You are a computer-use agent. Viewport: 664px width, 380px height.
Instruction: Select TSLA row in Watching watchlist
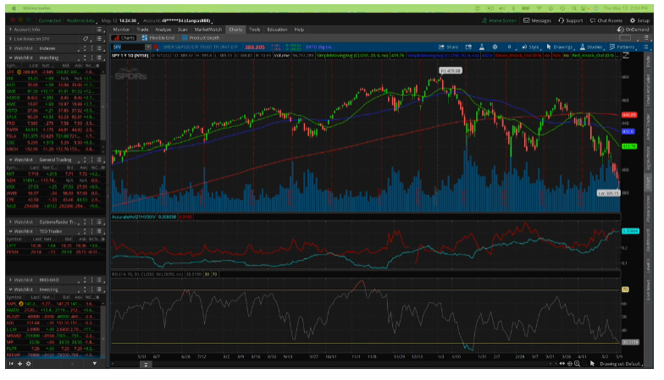coord(54,136)
